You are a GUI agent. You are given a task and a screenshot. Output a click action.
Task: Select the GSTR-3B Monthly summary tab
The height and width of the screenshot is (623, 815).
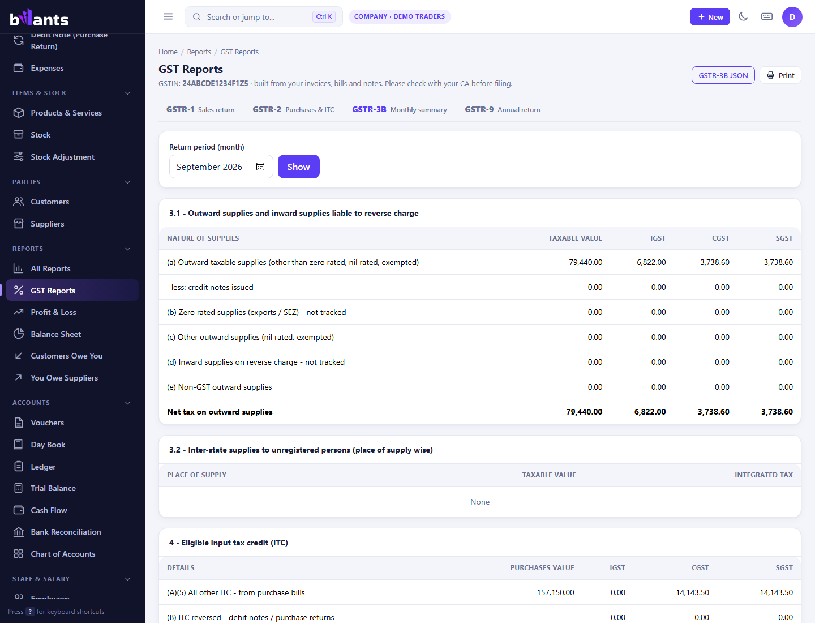[x=400, y=110]
